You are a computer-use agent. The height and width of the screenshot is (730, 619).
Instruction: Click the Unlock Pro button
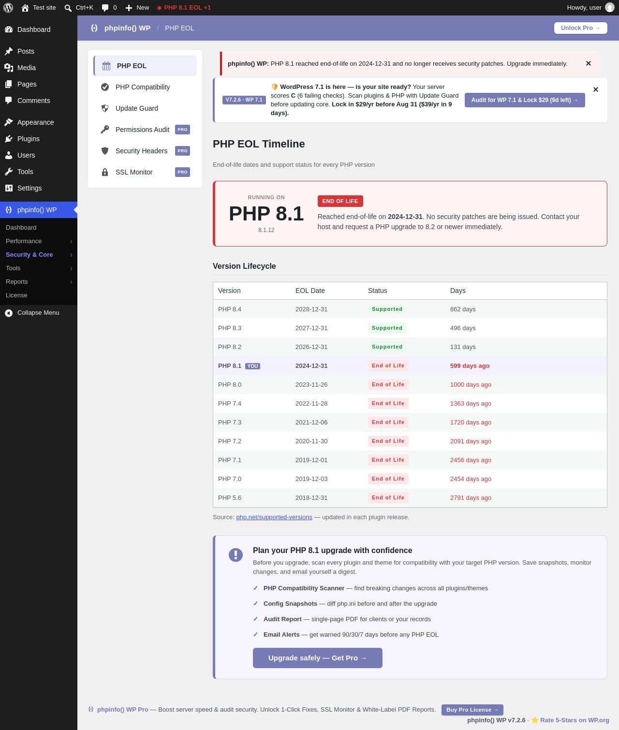click(581, 28)
